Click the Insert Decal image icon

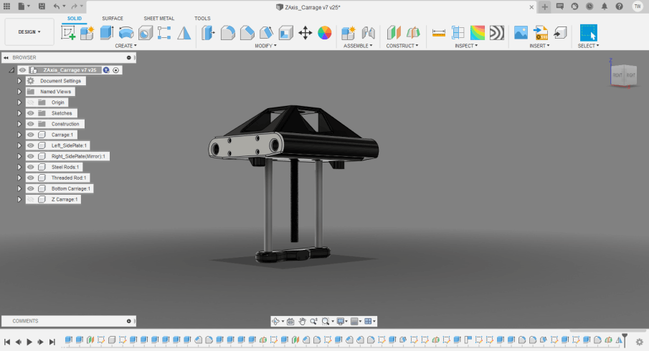[x=521, y=33]
